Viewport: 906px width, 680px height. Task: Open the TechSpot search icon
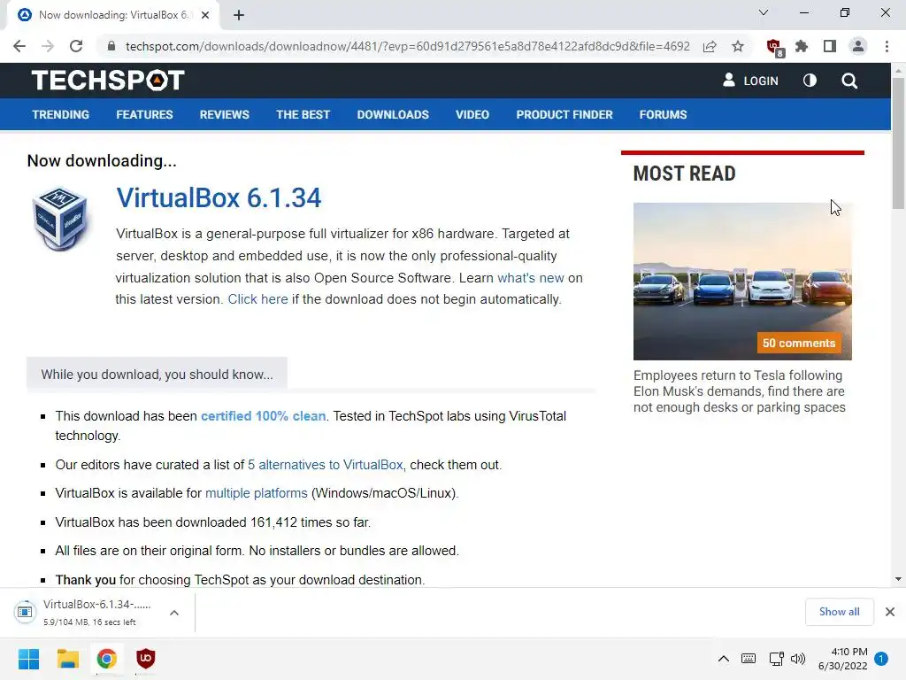click(849, 81)
